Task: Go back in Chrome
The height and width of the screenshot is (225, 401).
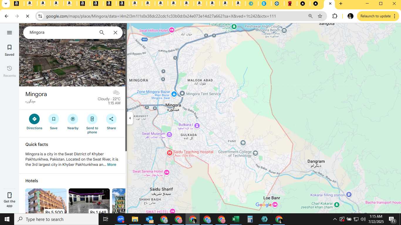Action: point(6,16)
